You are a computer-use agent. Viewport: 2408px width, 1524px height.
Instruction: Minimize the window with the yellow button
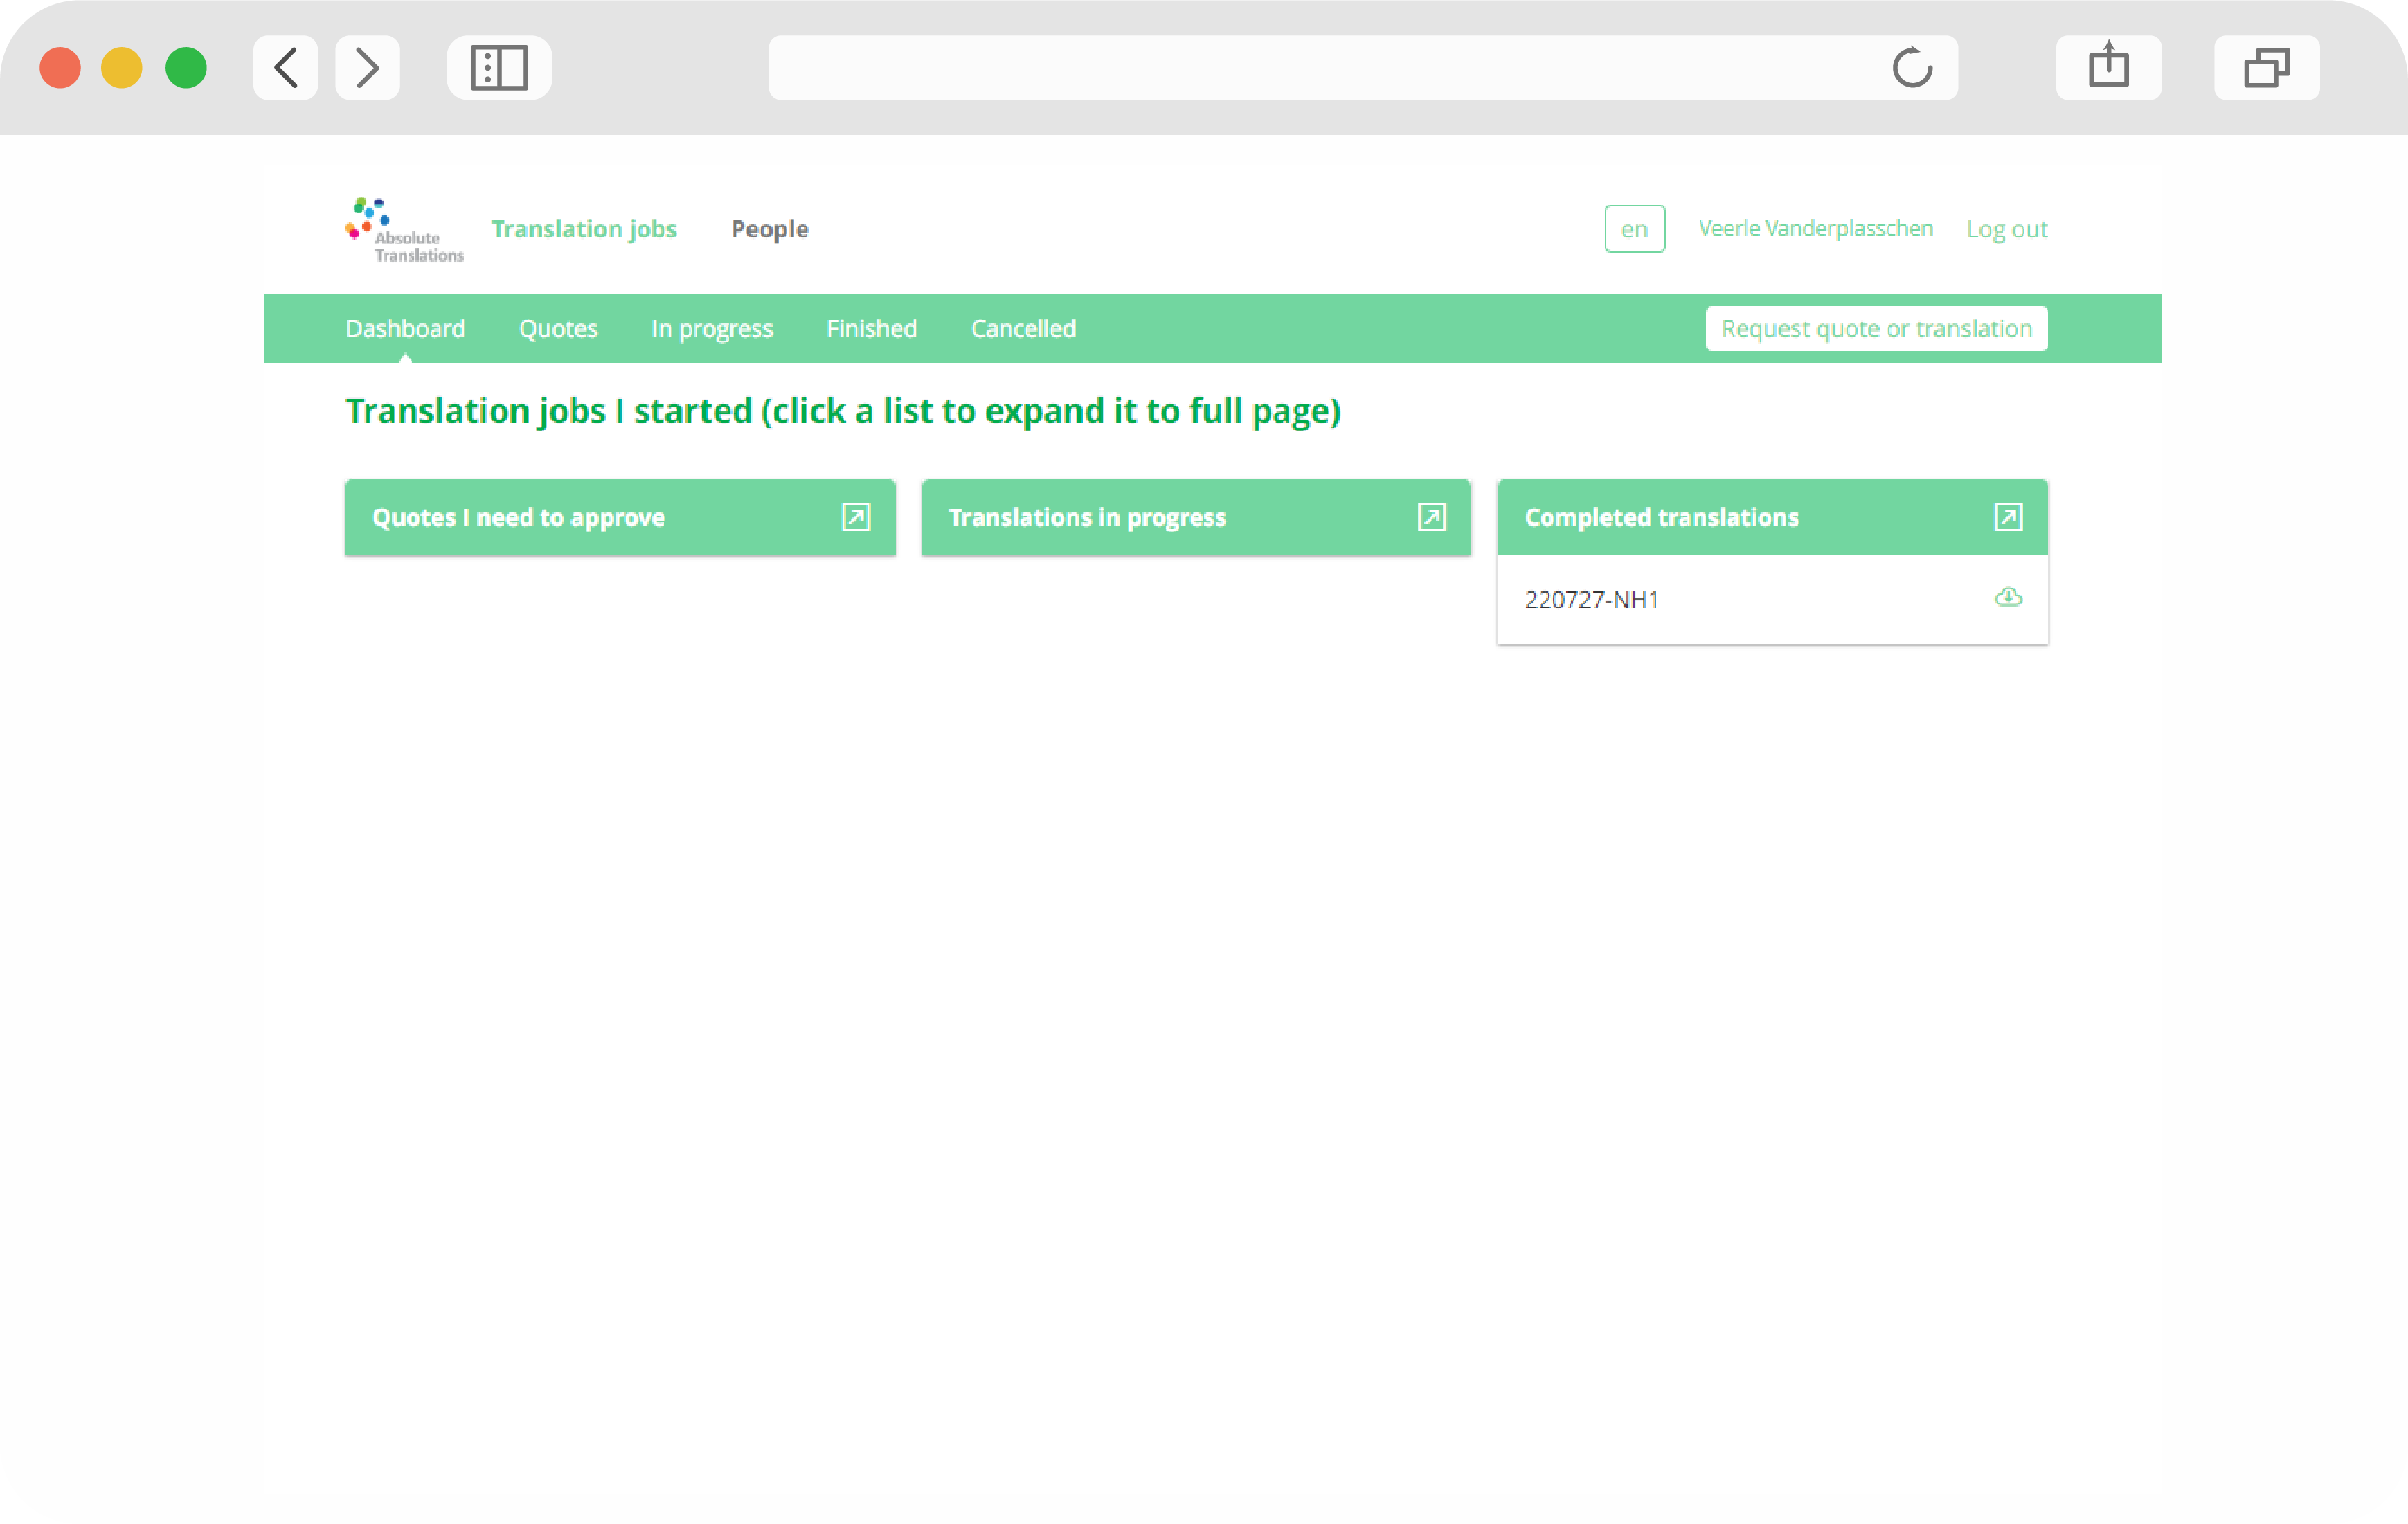coord(122,68)
